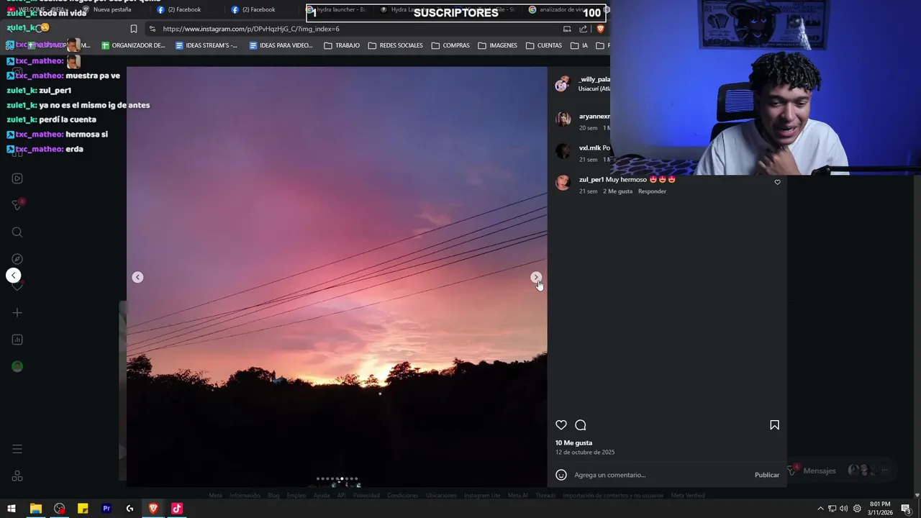Open Instagram search in sidebar
921x518 pixels.
click(17, 232)
